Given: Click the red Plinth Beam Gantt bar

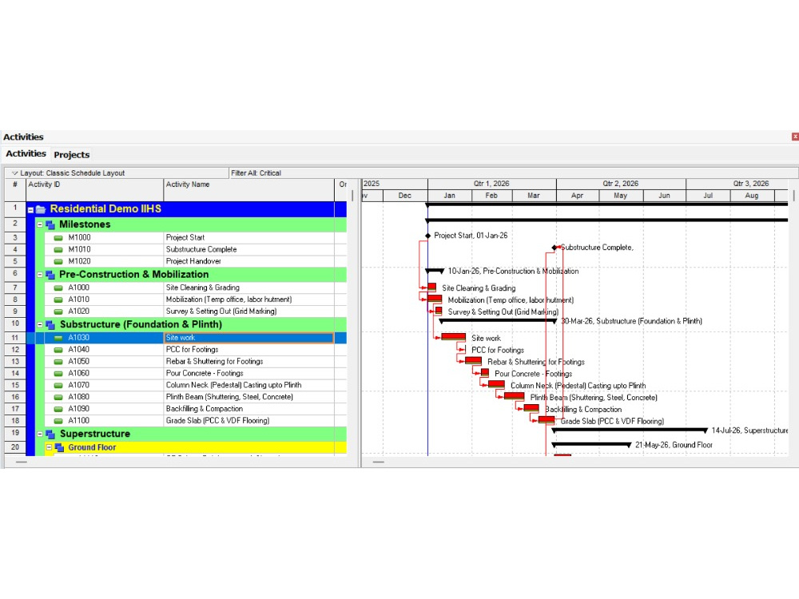Looking at the screenshot, I should pos(514,396).
